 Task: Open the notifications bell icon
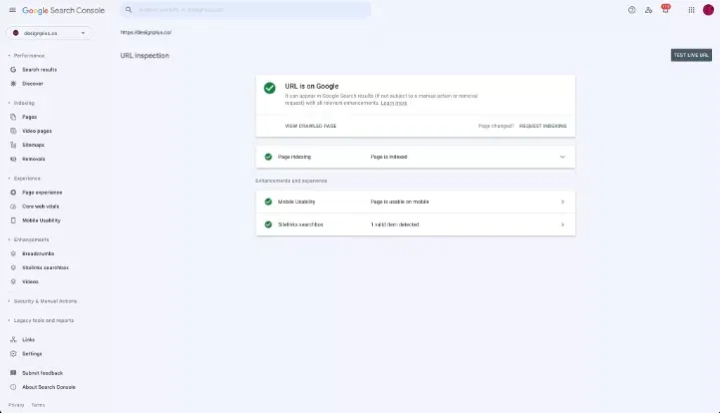click(665, 9)
